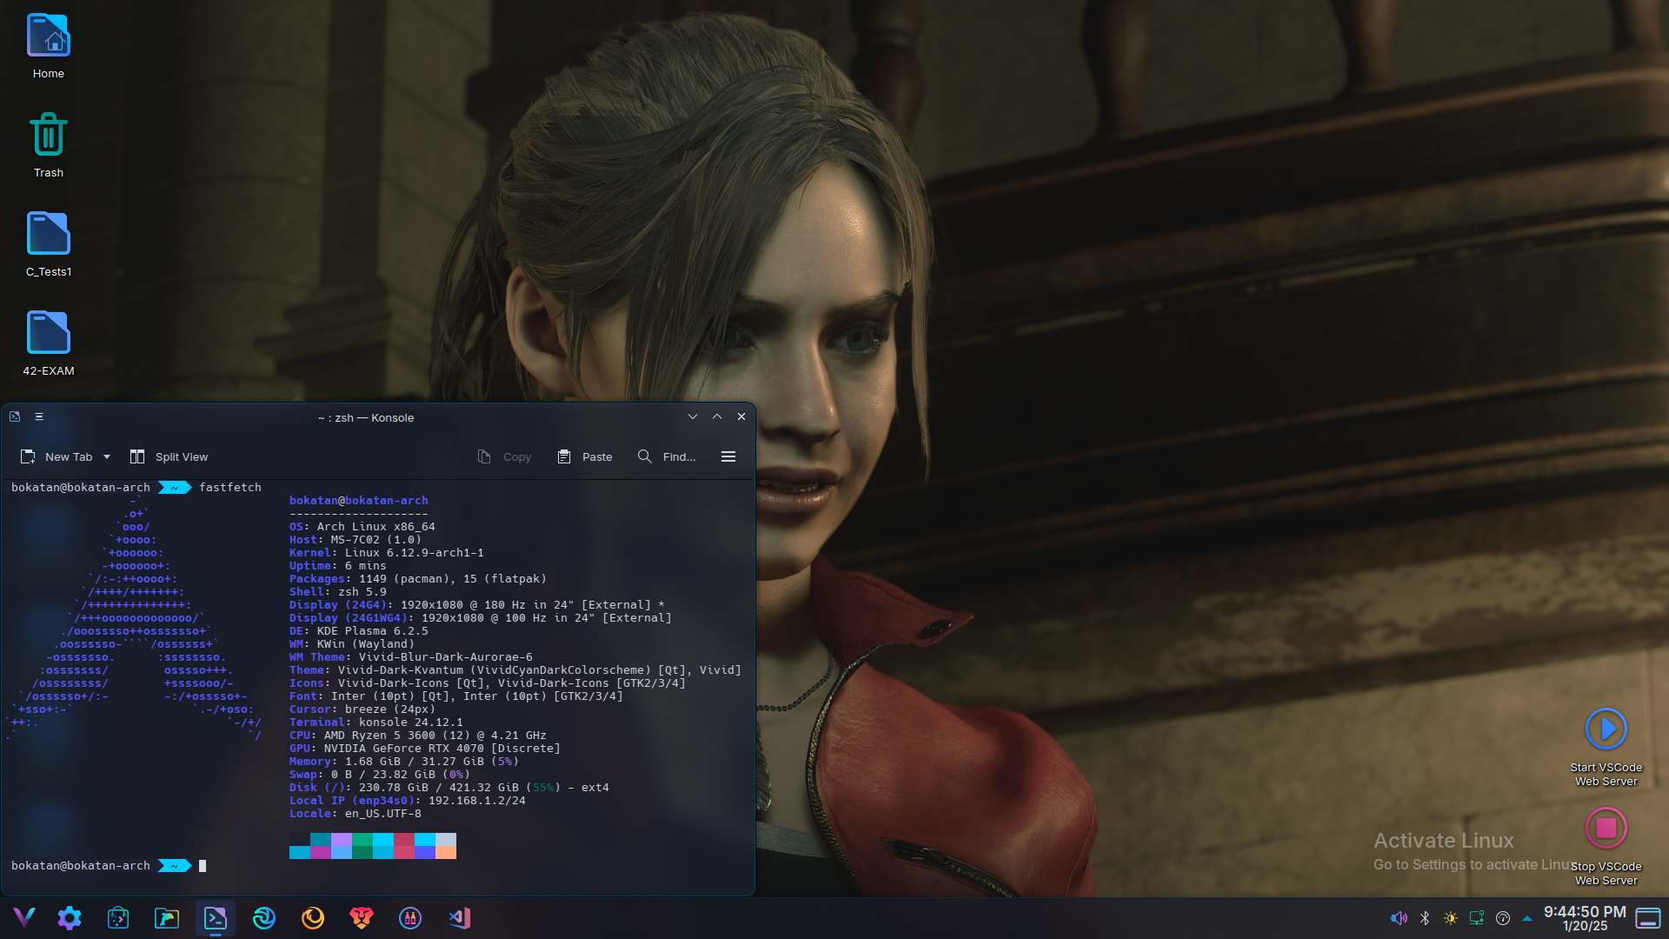
Task: Click the 'Kernel: Linux 6.12.9-arch1-1' line
Action: point(387,552)
